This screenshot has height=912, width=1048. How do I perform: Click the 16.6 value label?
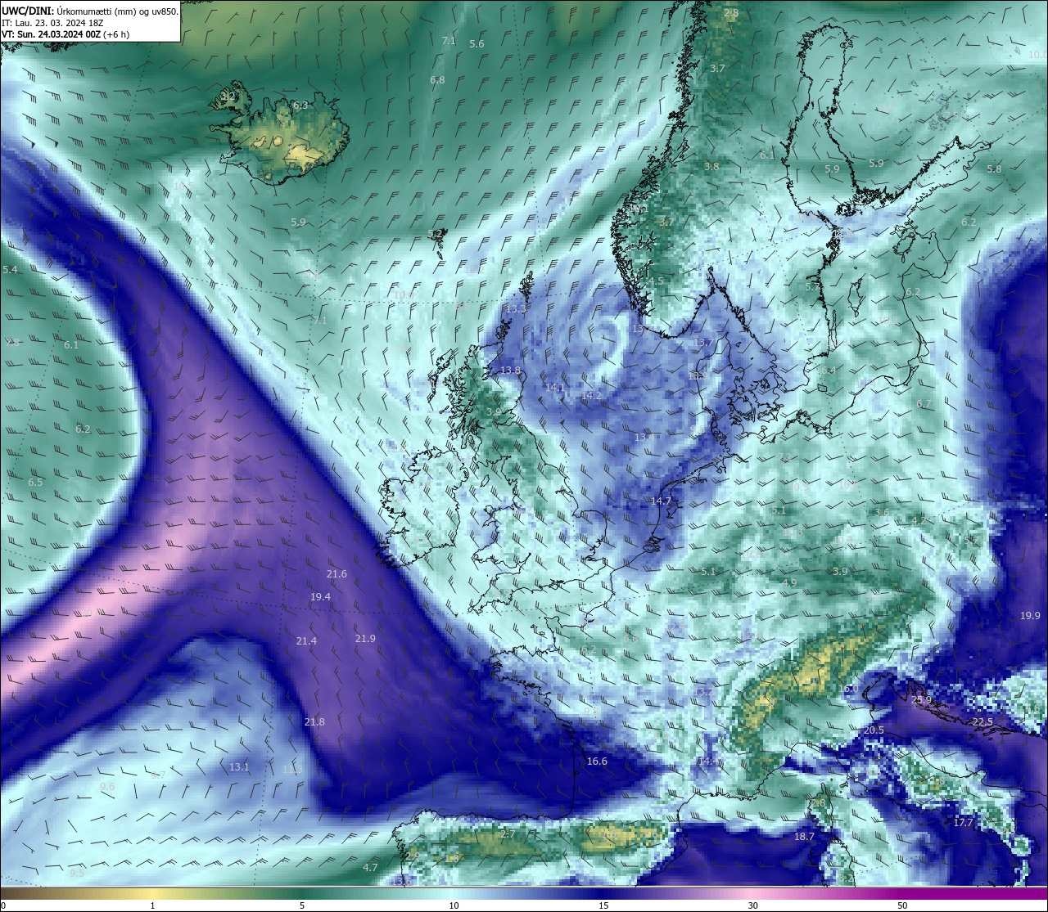597,761
